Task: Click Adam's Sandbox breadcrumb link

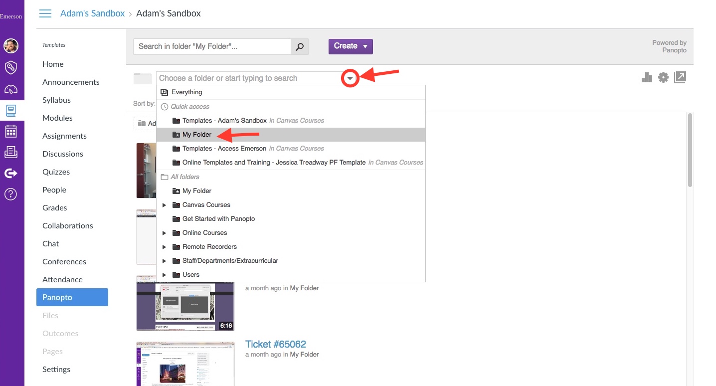Action: click(x=92, y=13)
